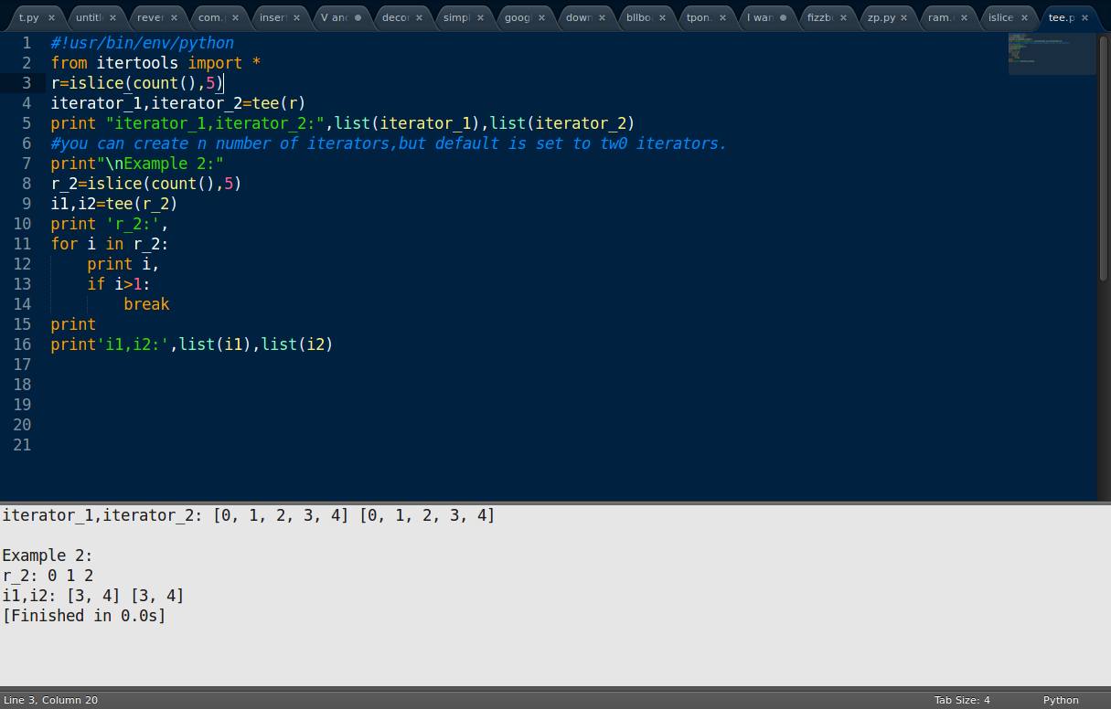The image size is (1111, 709).
Task: Click line number 21 in the gutter
Action: tap(22, 445)
